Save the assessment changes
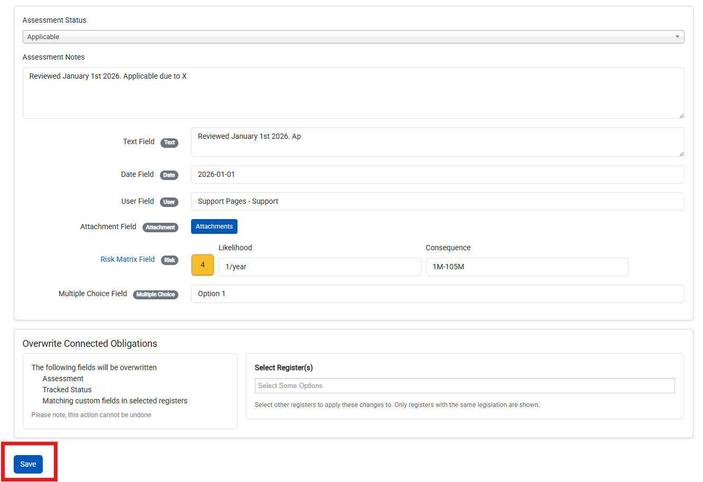The image size is (703, 482). pyautogui.click(x=28, y=465)
